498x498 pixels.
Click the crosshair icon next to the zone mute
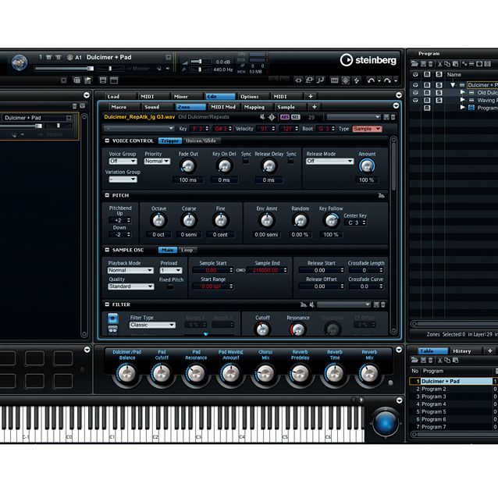(272, 117)
